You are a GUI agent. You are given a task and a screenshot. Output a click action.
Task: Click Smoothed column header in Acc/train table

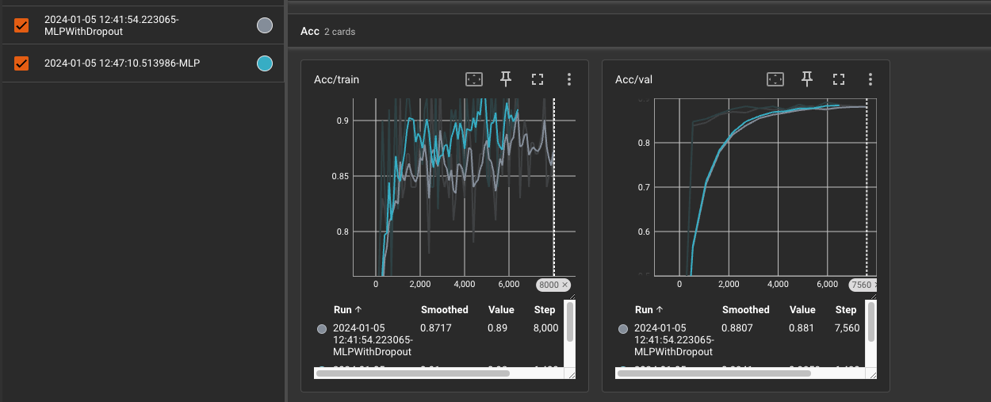(x=444, y=310)
